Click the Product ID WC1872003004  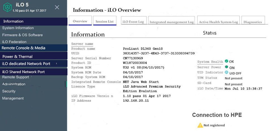click(135, 63)
